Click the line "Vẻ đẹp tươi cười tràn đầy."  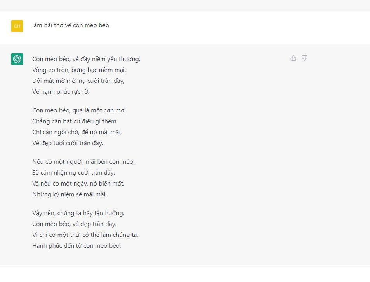(x=68, y=143)
